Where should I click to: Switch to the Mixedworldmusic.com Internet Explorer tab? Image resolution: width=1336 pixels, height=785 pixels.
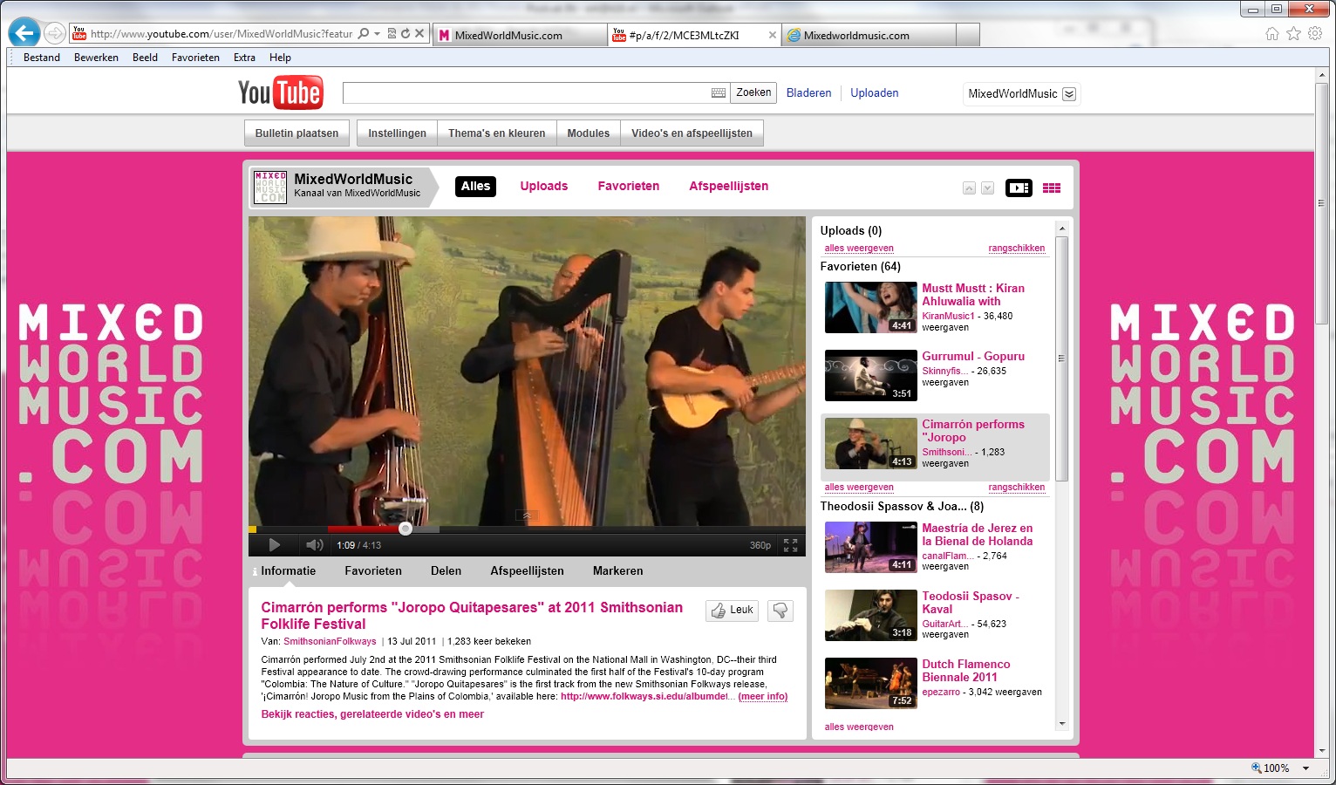[x=869, y=35]
